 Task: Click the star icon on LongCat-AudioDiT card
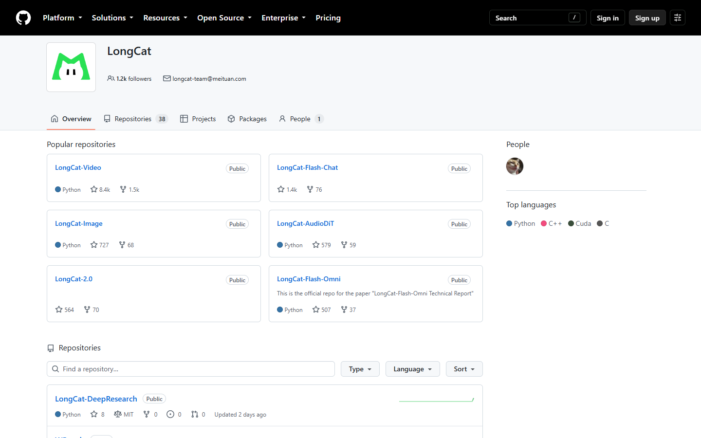point(316,245)
